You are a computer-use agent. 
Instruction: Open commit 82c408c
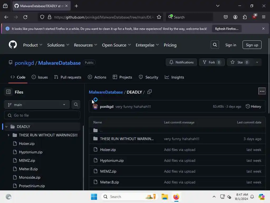(x=218, y=107)
